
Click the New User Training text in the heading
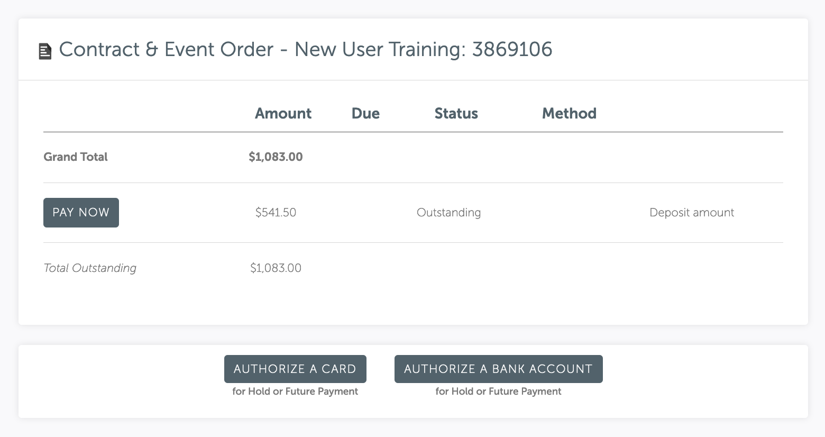(380, 50)
